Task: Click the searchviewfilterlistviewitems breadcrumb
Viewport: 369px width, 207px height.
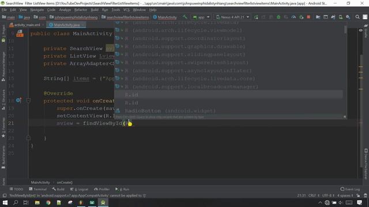Action: [x=126, y=17]
